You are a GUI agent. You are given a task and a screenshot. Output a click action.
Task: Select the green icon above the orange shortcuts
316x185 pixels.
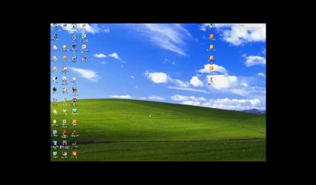211,26
